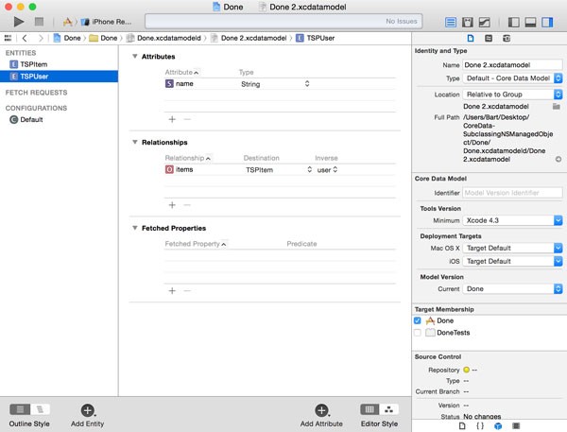Select the Default configuration
Screen dimensions: 567x432
59,120
